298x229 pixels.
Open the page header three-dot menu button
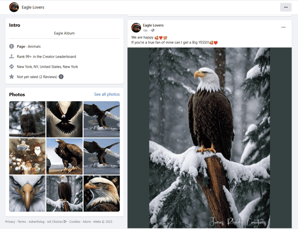(x=286, y=7)
